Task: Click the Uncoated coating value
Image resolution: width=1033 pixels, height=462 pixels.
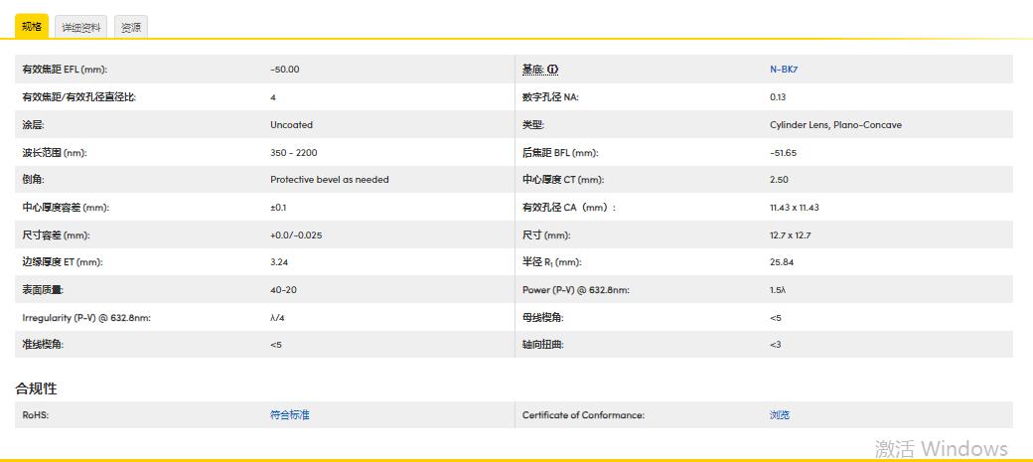Action: (291, 125)
